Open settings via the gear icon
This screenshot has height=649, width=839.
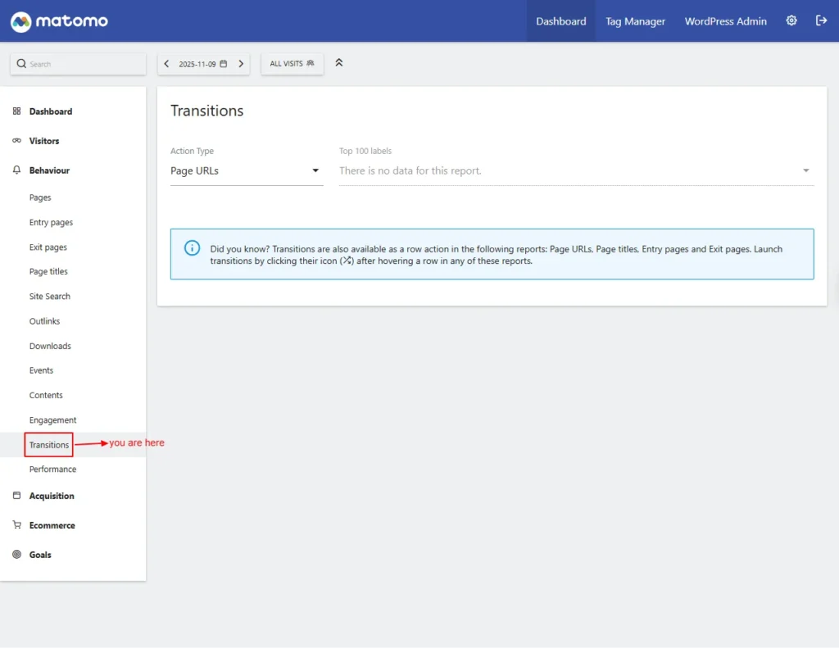click(x=791, y=21)
